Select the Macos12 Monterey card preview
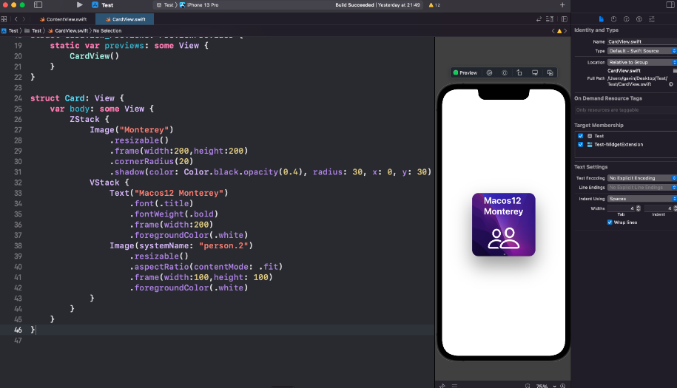The height and width of the screenshot is (388, 677). pyautogui.click(x=503, y=225)
